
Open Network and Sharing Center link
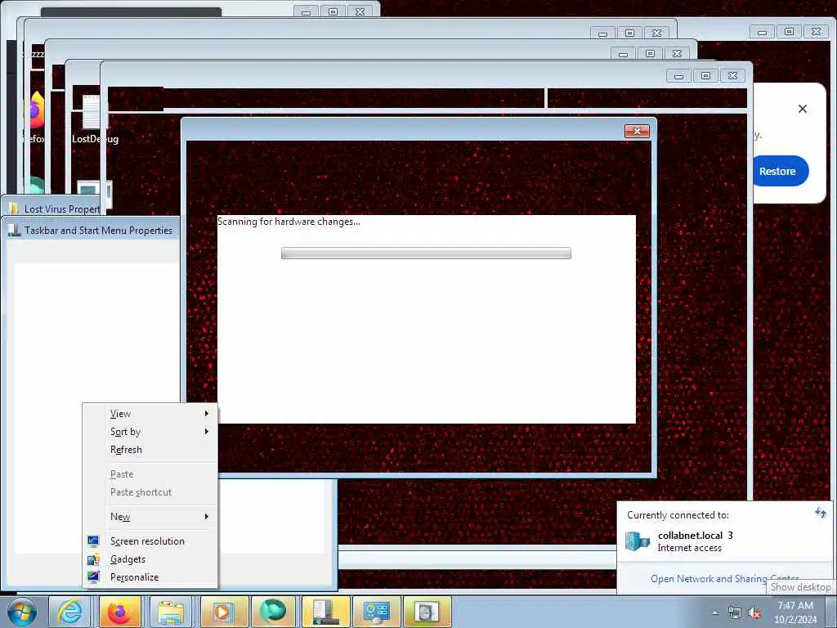724,579
